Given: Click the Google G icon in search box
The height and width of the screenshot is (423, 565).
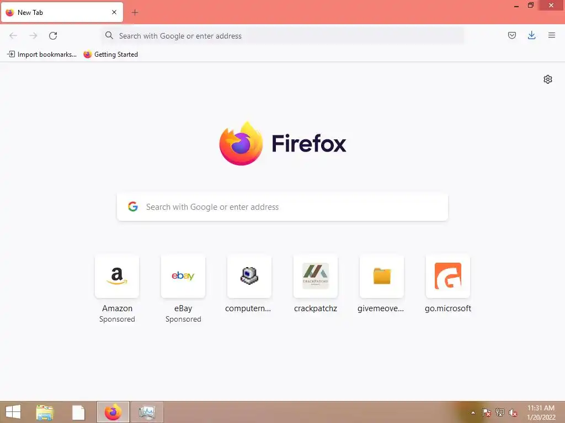Looking at the screenshot, I should [x=133, y=207].
